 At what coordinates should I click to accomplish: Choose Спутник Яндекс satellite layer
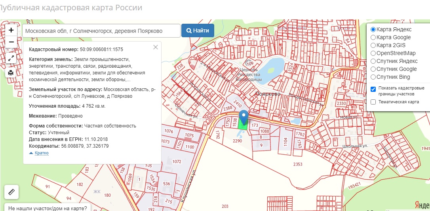(373, 61)
